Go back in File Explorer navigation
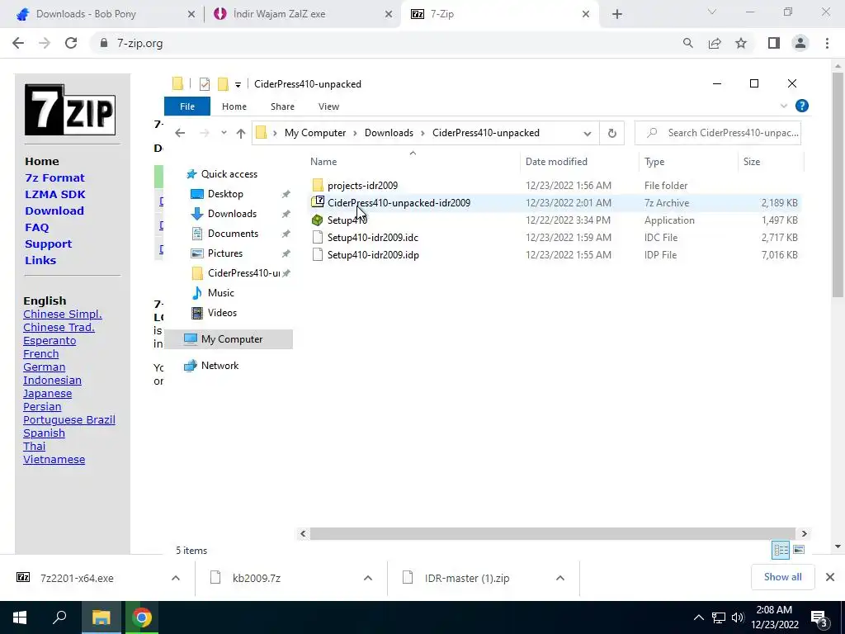Screen dimensions: 845x634 [180, 133]
